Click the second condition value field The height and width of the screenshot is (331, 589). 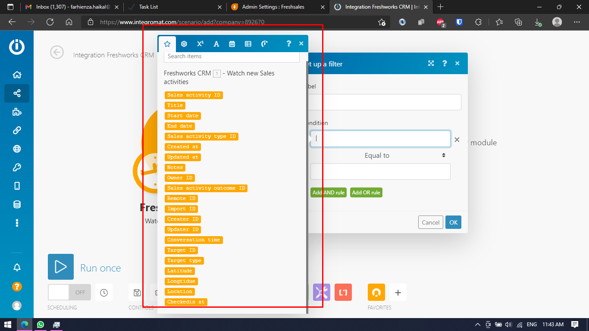(380, 172)
